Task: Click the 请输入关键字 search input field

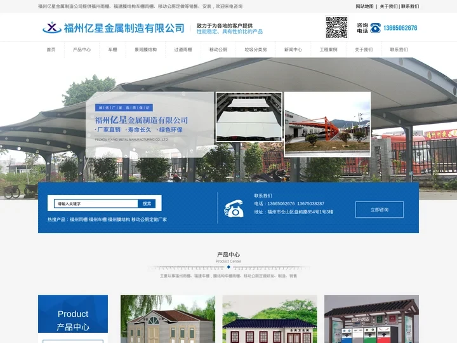Action: pos(96,204)
